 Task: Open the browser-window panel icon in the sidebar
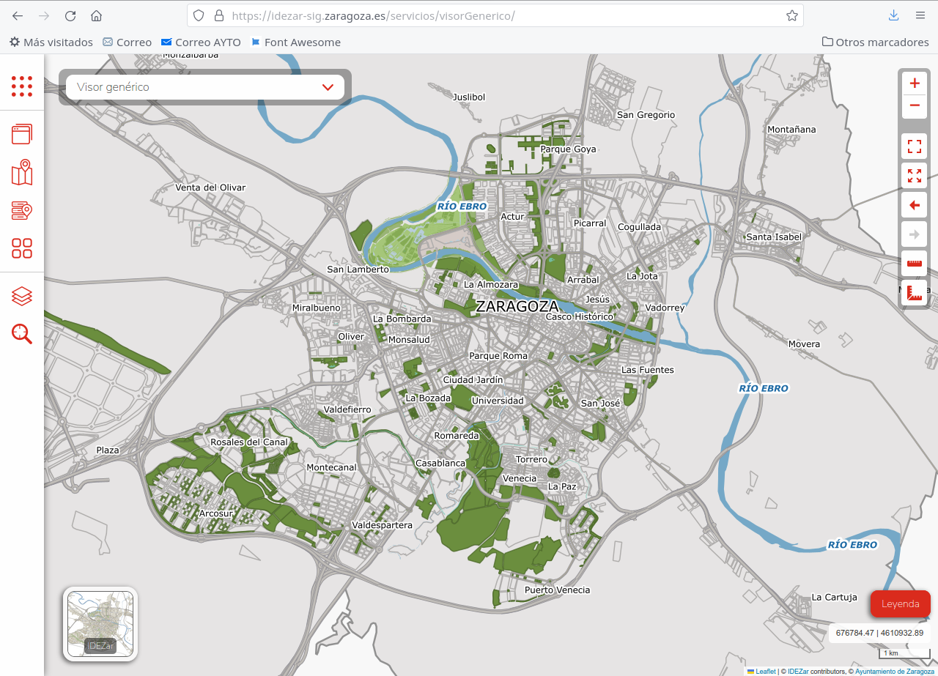tap(22, 134)
